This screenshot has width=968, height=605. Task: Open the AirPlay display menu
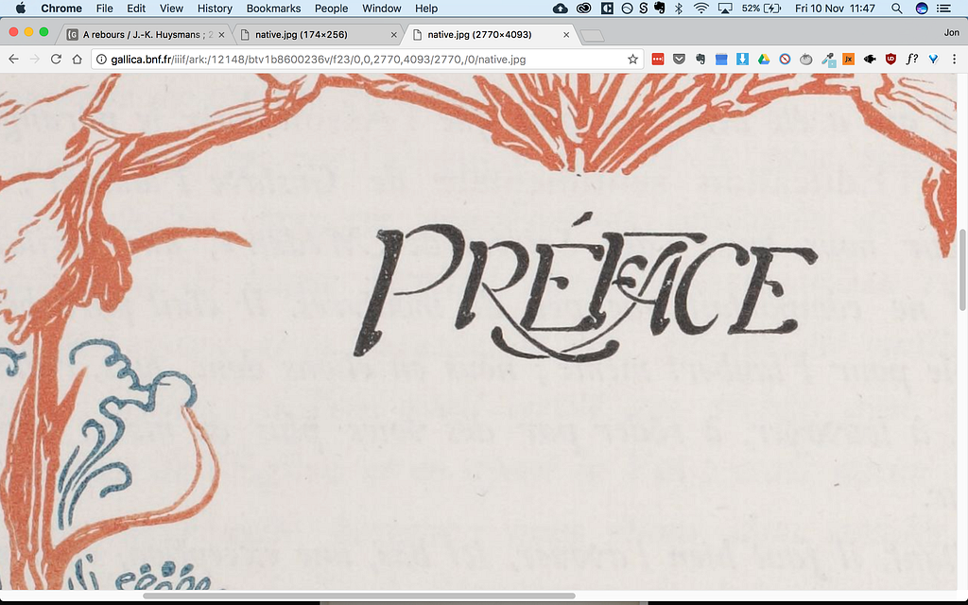725,8
